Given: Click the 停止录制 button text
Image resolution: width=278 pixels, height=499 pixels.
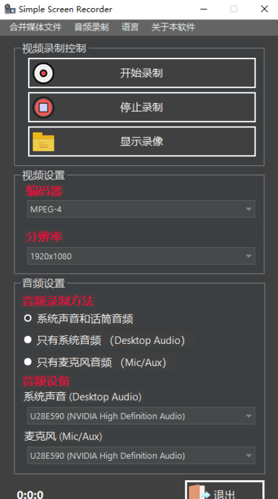Looking at the screenshot, I should click(142, 107).
